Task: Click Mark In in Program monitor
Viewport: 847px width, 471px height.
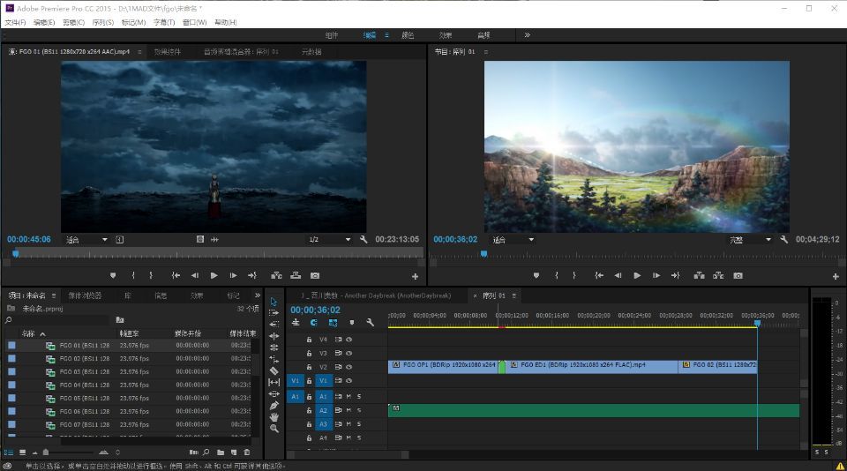Action: (x=557, y=275)
